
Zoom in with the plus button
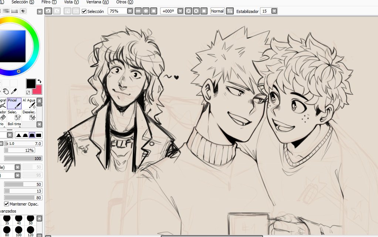[146, 11]
